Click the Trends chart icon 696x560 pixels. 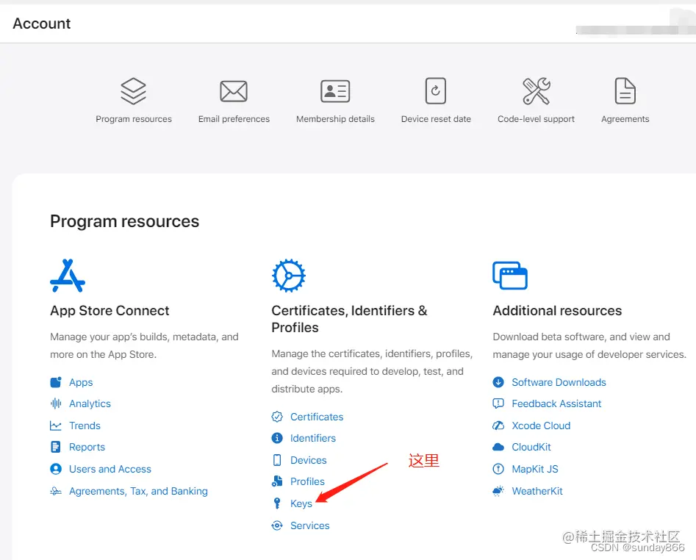[55, 426]
